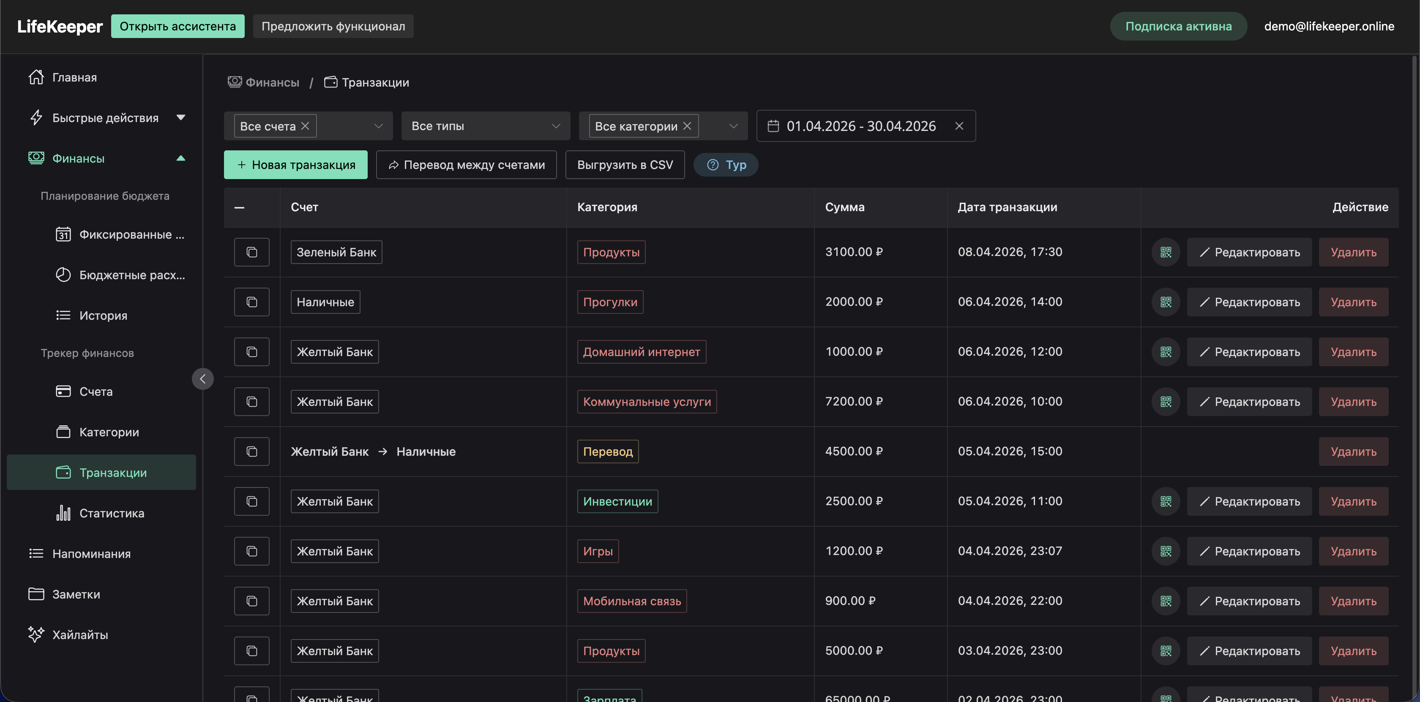Click Новая транзакция button
Image resolution: width=1420 pixels, height=702 pixels.
click(x=295, y=165)
